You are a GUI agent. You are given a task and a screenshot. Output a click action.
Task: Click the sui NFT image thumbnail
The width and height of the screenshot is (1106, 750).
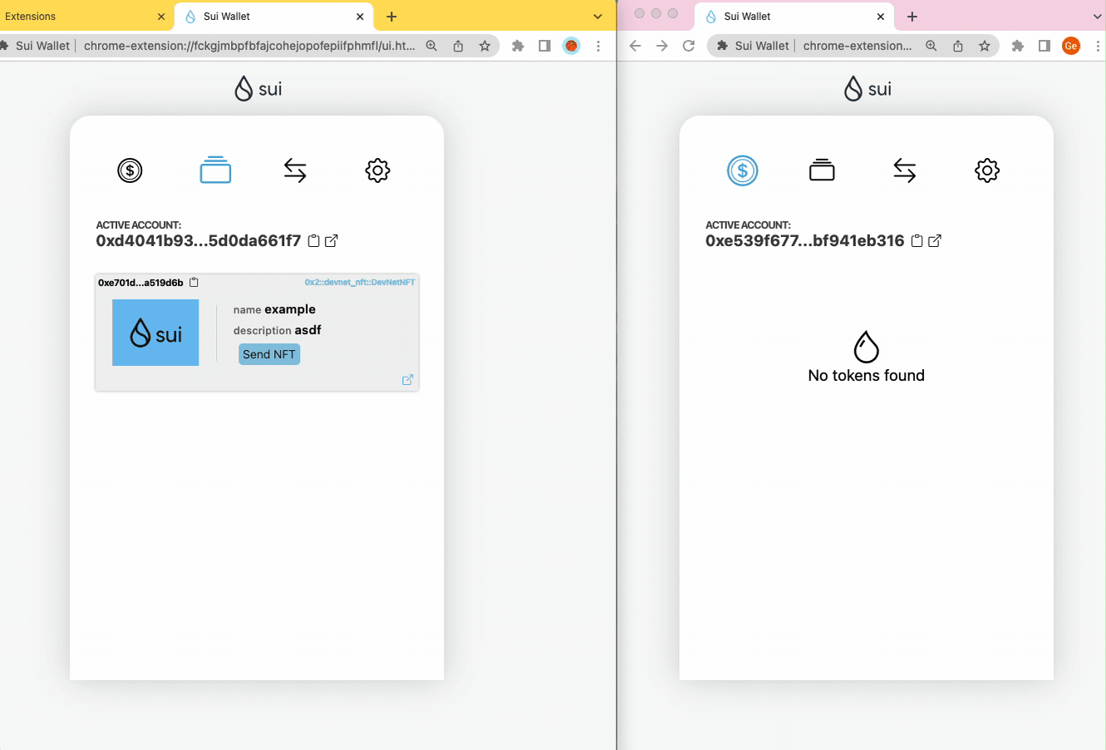(155, 333)
